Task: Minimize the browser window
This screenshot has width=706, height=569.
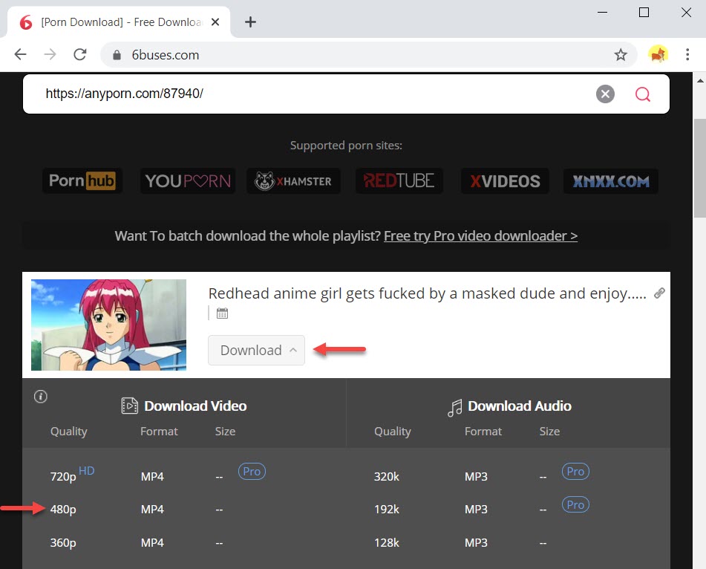Action: coord(603,12)
